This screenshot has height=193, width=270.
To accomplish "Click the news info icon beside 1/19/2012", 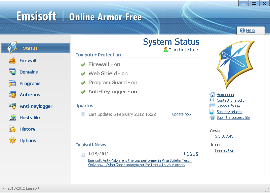I will coord(83,155).
